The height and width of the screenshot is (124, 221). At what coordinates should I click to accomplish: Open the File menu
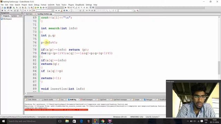tap(2, 5)
